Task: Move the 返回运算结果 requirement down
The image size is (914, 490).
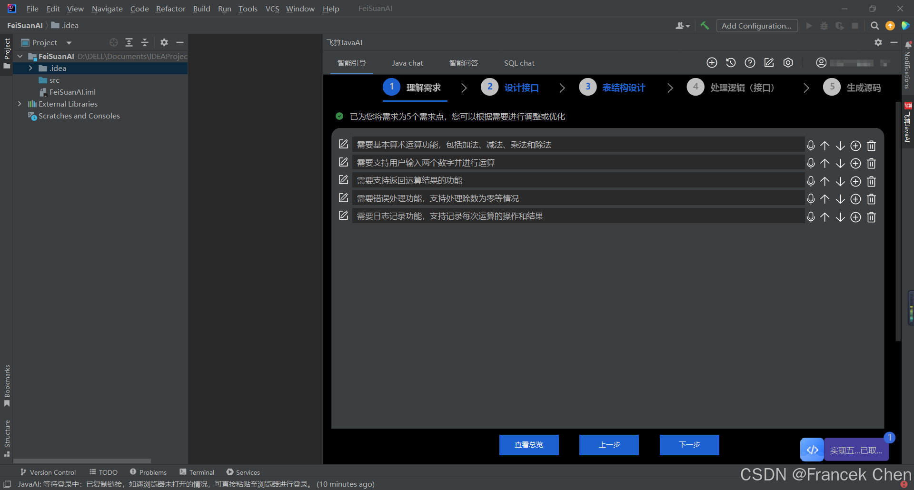Action: 841,181
